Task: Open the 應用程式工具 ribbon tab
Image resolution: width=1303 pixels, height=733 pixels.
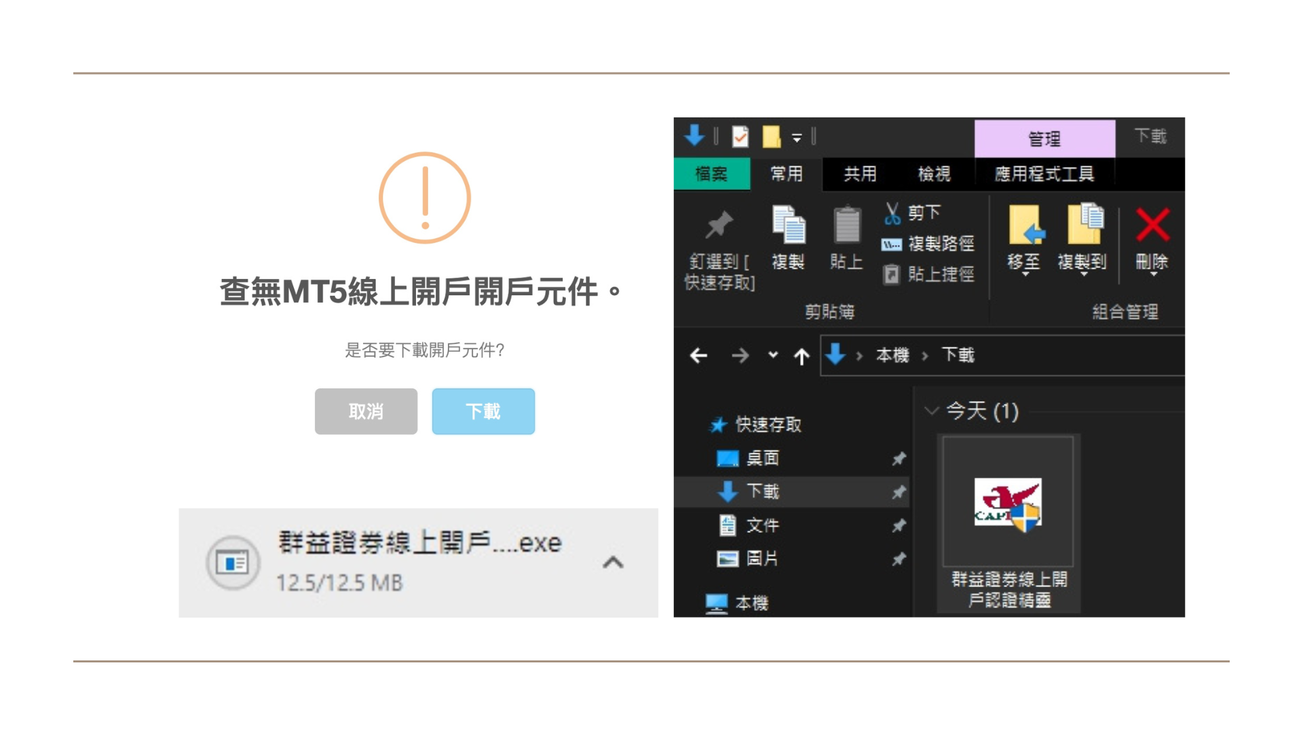Action: [1044, 174]
